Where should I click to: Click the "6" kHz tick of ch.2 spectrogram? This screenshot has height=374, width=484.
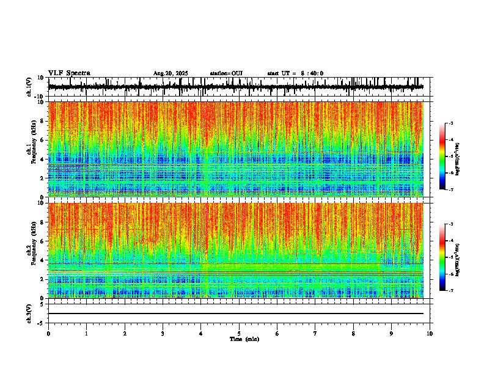point(42,241)
